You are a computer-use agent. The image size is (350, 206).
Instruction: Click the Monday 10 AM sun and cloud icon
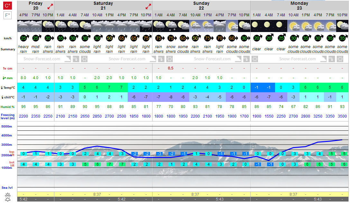coord(293,26)
